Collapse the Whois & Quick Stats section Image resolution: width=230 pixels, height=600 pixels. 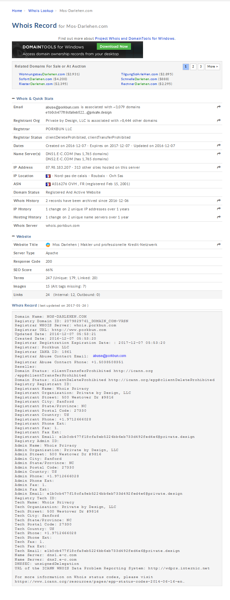13,99
